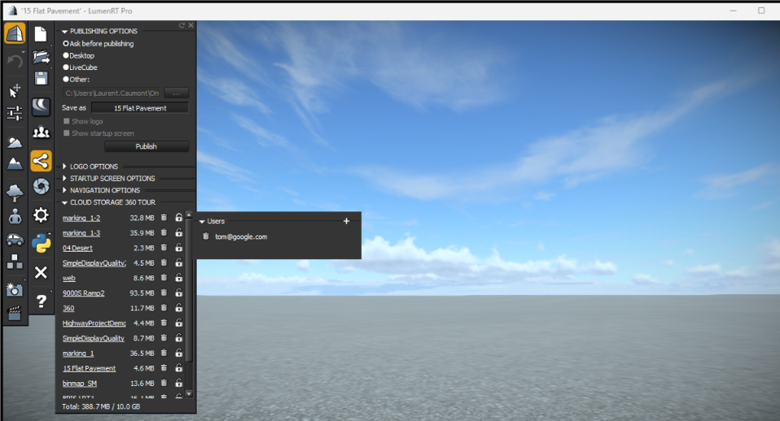The image size is (780, 421).
Task: Collapse the Users list
Action: (x=202, y=221)
